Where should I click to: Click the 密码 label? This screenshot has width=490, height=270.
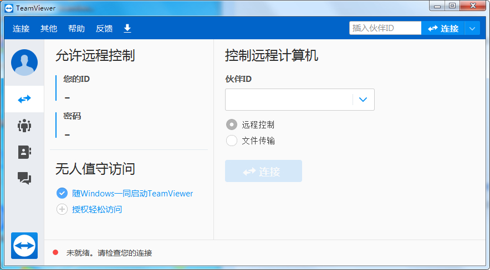72,116
